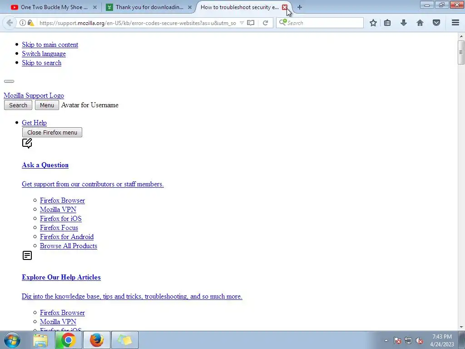Image resolution: width=465 pixels, height=349 pixels.
Task: Open Mozilla VPN under Ask a Question
Action: tap(58, 209)
